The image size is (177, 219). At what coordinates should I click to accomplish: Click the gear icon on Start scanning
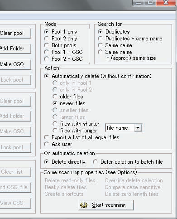click(84, 205)
